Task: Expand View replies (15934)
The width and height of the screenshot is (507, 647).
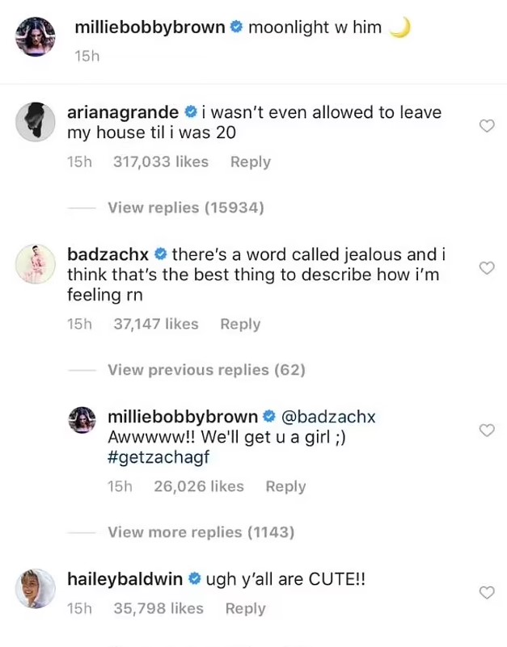Action: click(x=185, y=208)
